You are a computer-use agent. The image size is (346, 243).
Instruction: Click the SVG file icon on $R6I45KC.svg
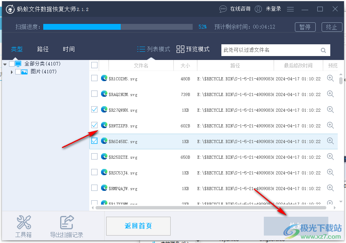coord(104,141)
